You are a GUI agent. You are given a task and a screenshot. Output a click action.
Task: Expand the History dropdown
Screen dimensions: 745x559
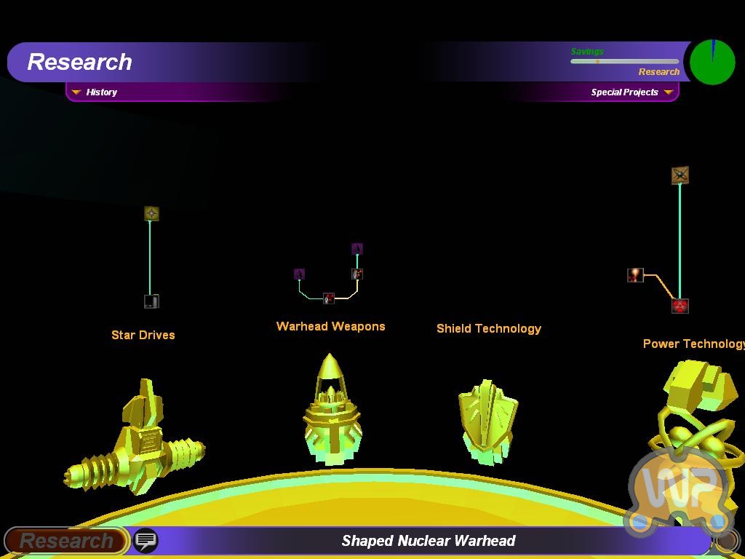[x=95, y=92]
